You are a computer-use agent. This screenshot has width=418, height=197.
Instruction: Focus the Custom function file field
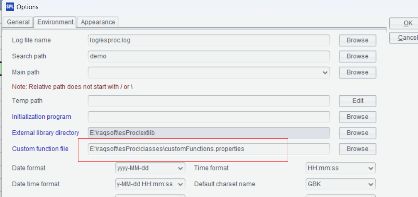pos(209,149)
